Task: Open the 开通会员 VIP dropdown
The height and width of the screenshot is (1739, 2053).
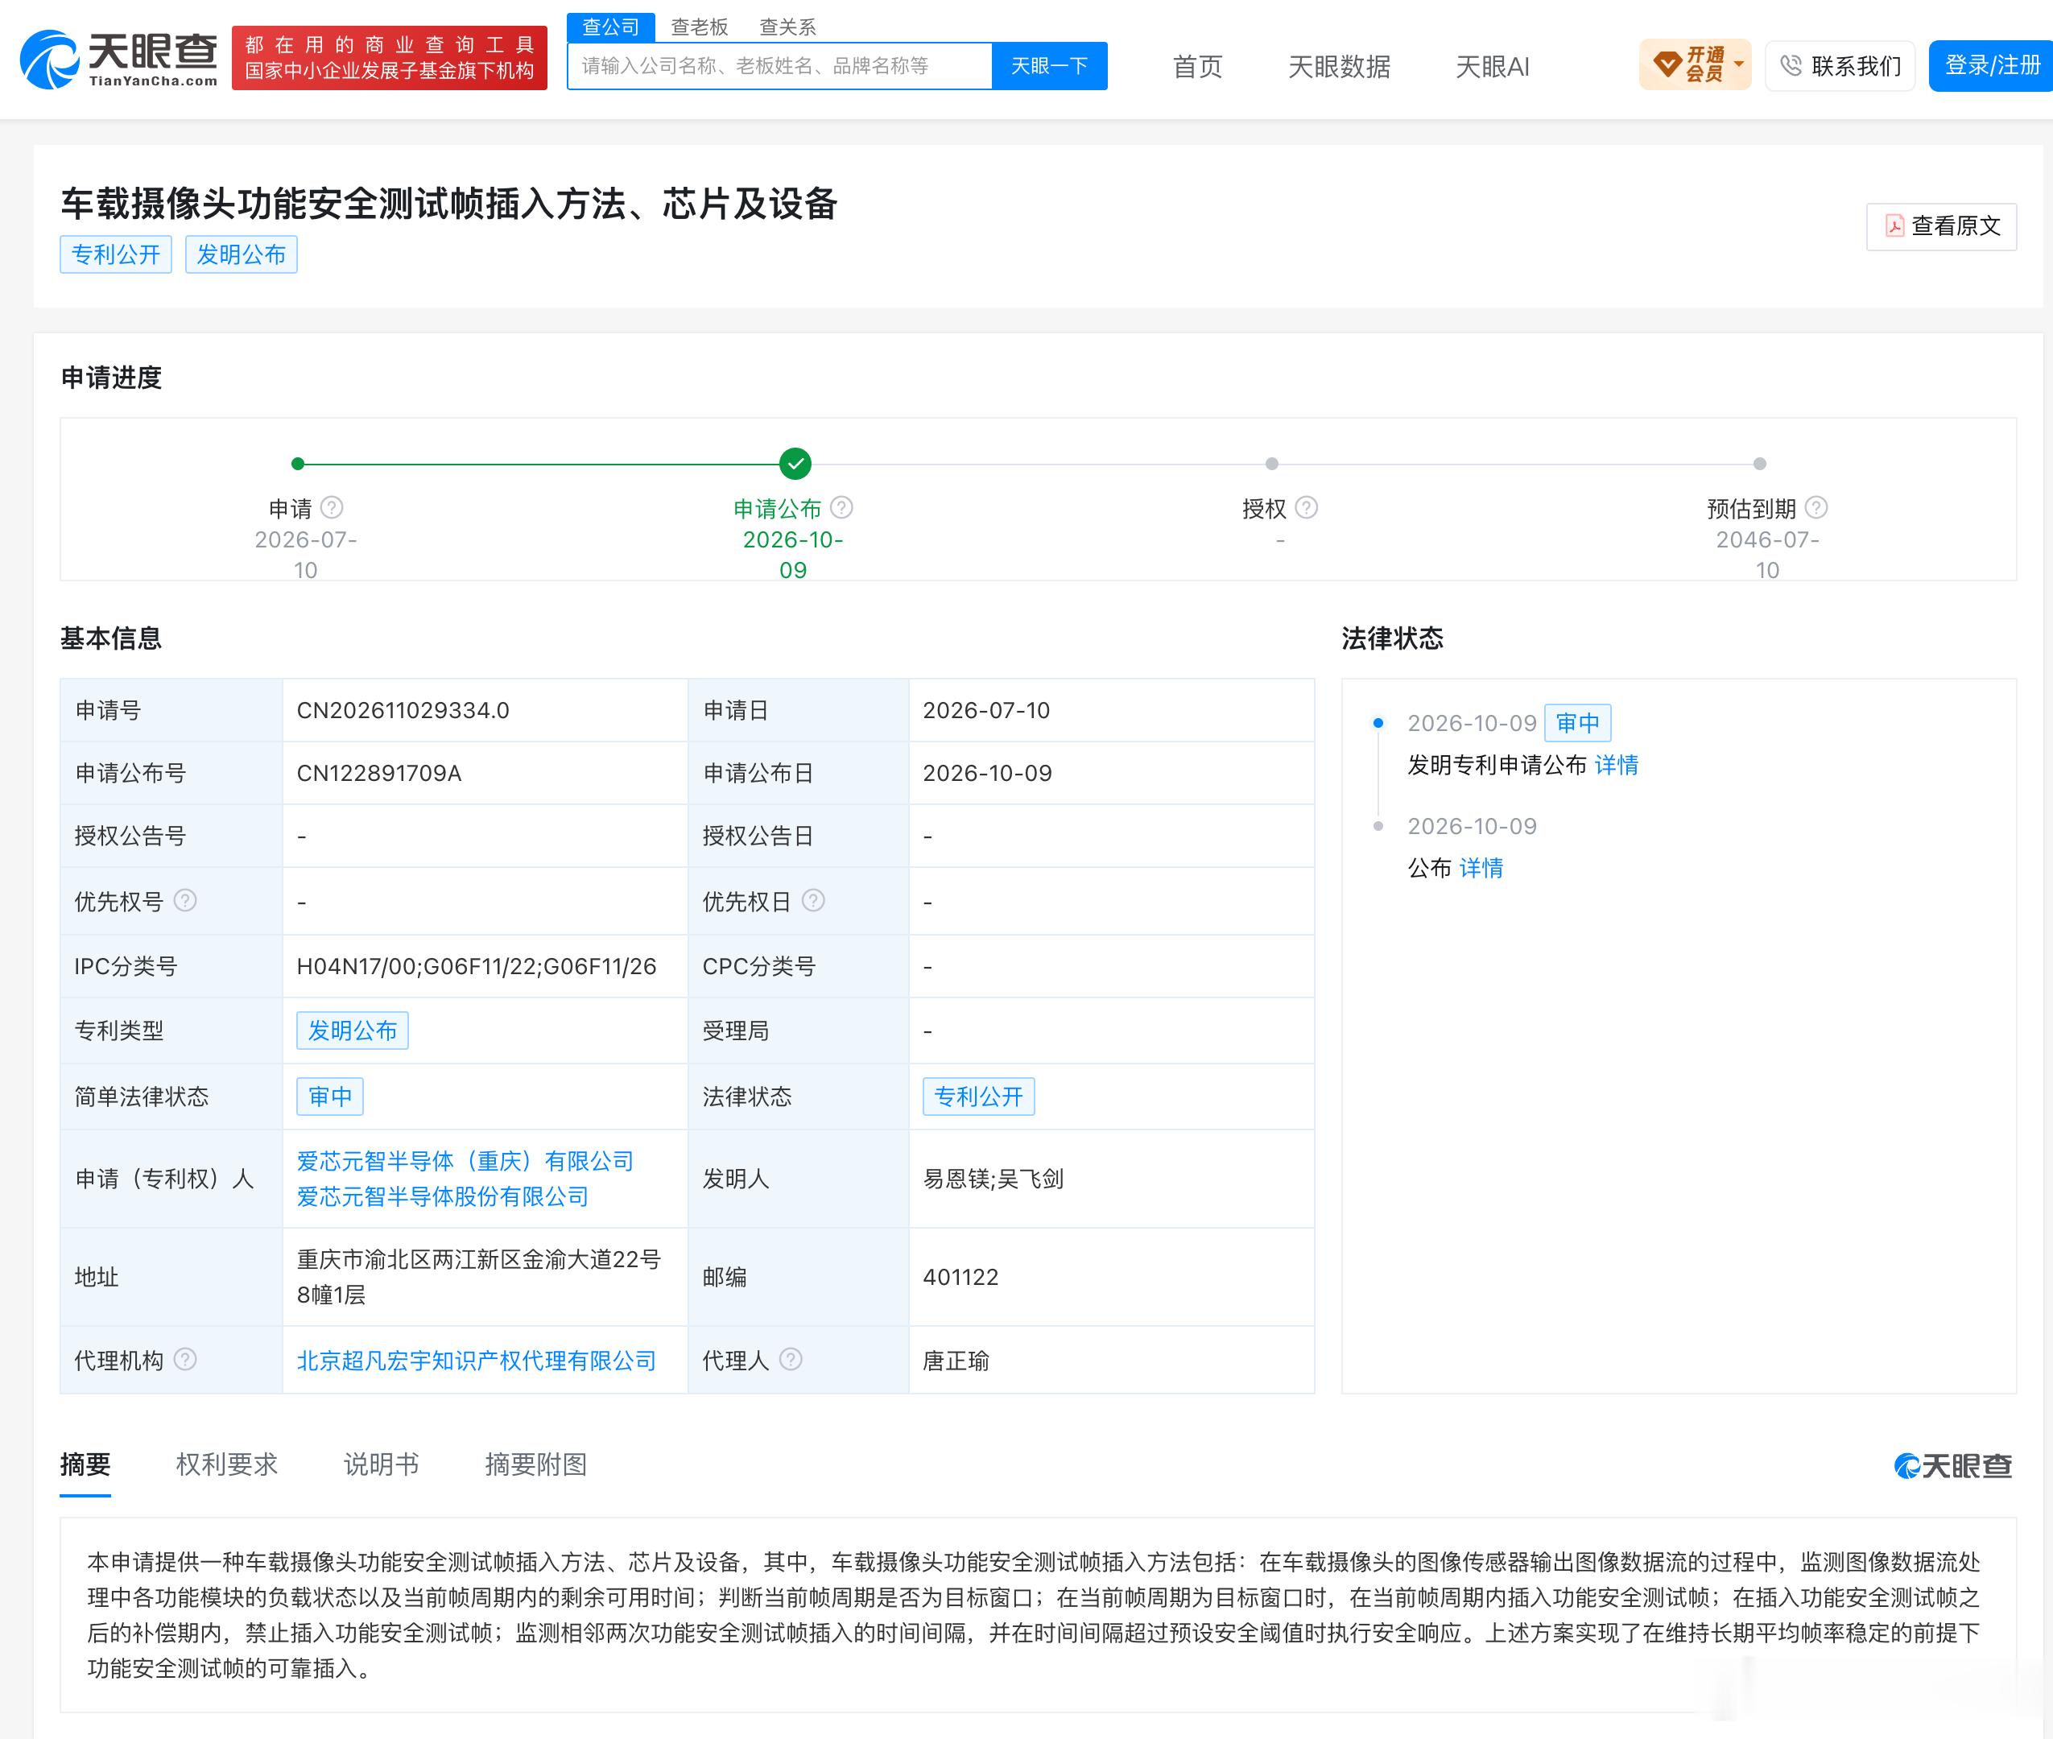Action: coord(1696,65)
